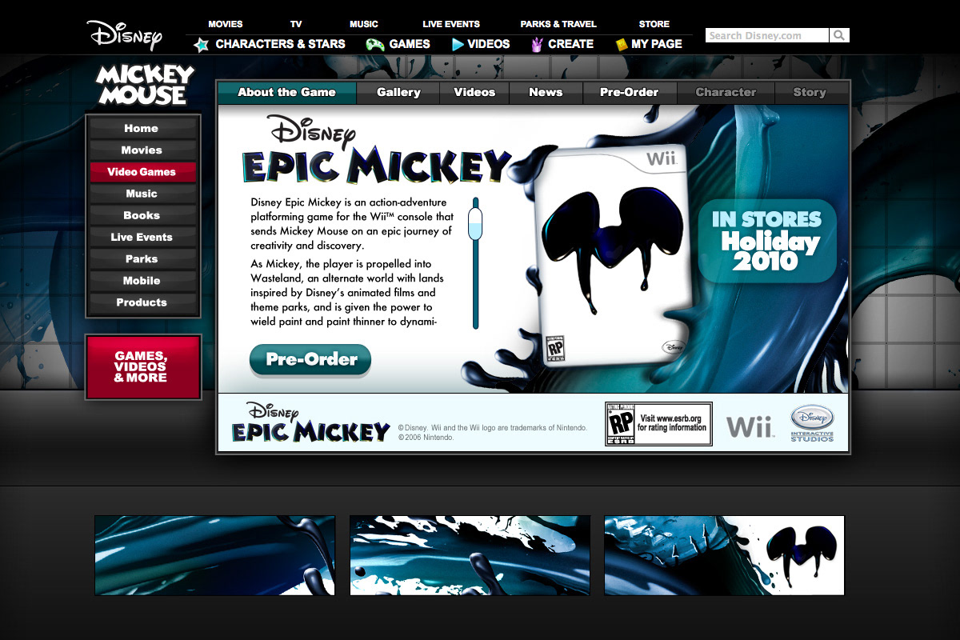Open first dark paint swirl thumbnail
The width and height of the screenshot is (960, 640).
[215, 555]
